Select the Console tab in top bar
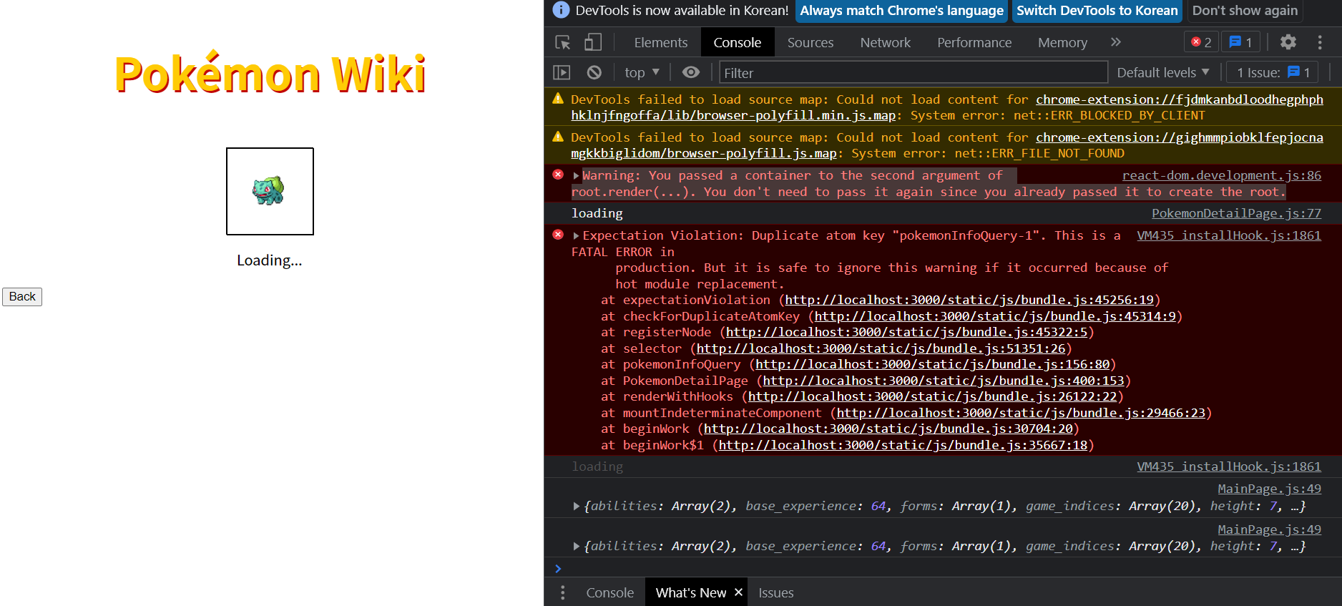Image resolution: width=1342 pixels, height=606 pixels. 737,42
